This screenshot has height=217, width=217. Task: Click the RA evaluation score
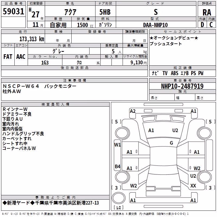coord(207,12)
